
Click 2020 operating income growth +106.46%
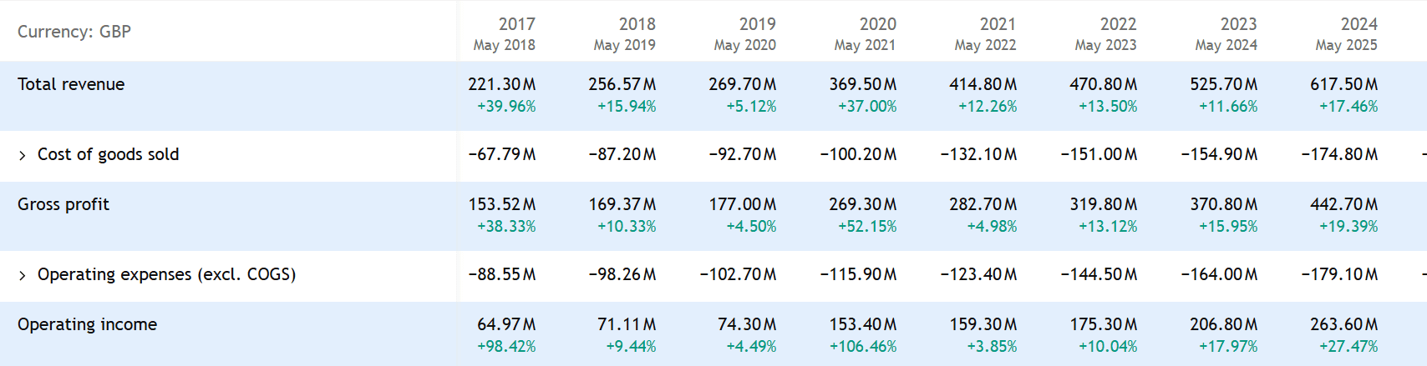pyautogui.click(x=862, y=346)
